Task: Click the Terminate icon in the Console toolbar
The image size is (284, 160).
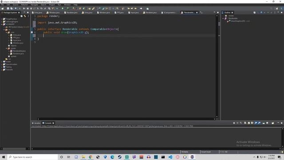Action: click(234, 123)
